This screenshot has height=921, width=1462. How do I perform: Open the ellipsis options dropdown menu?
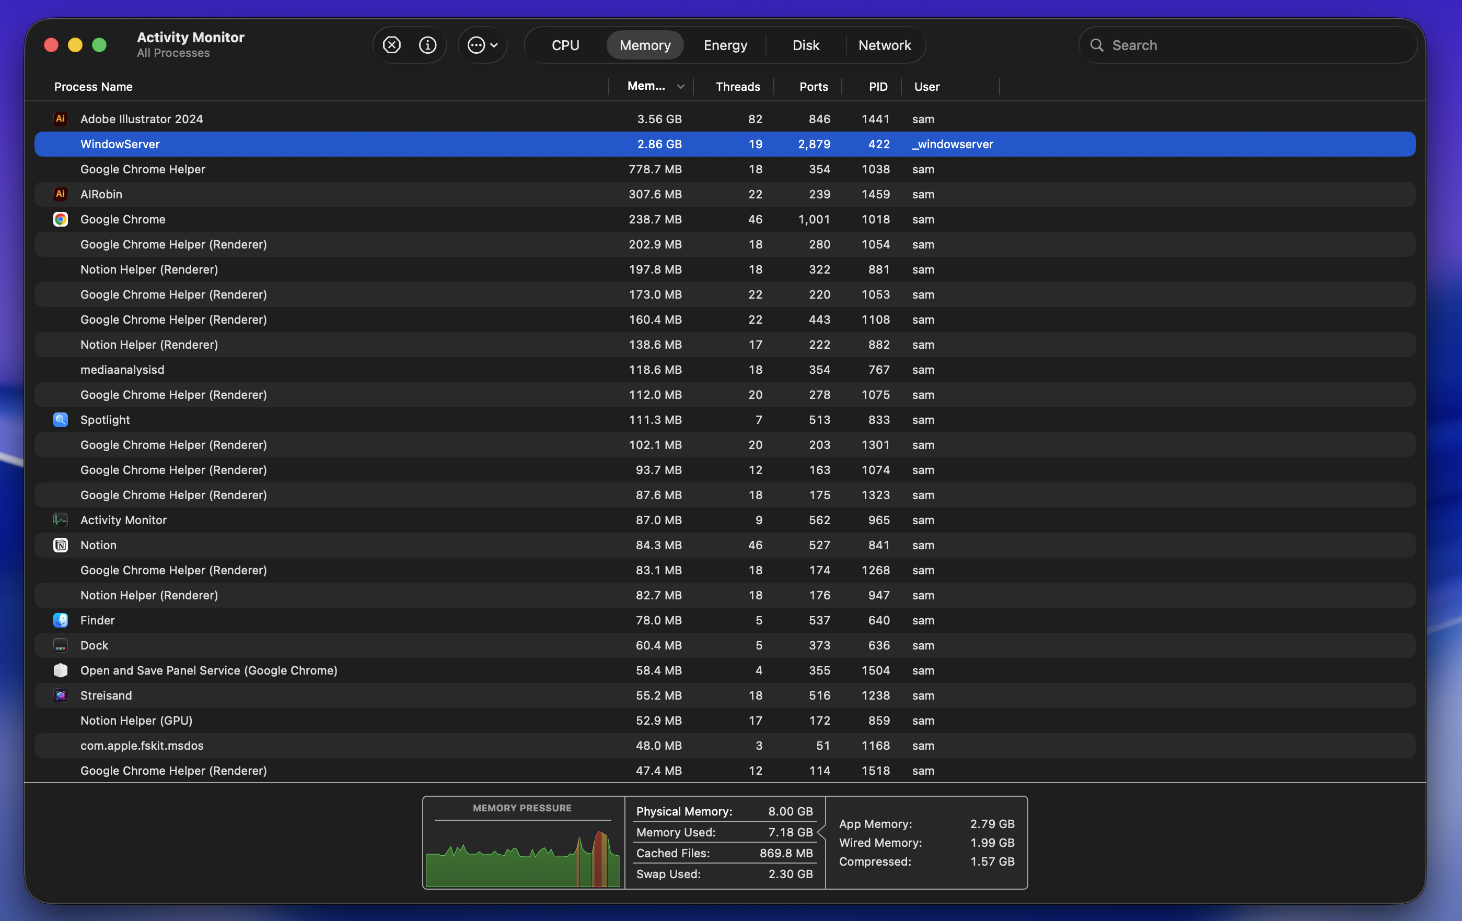point(483,45)
